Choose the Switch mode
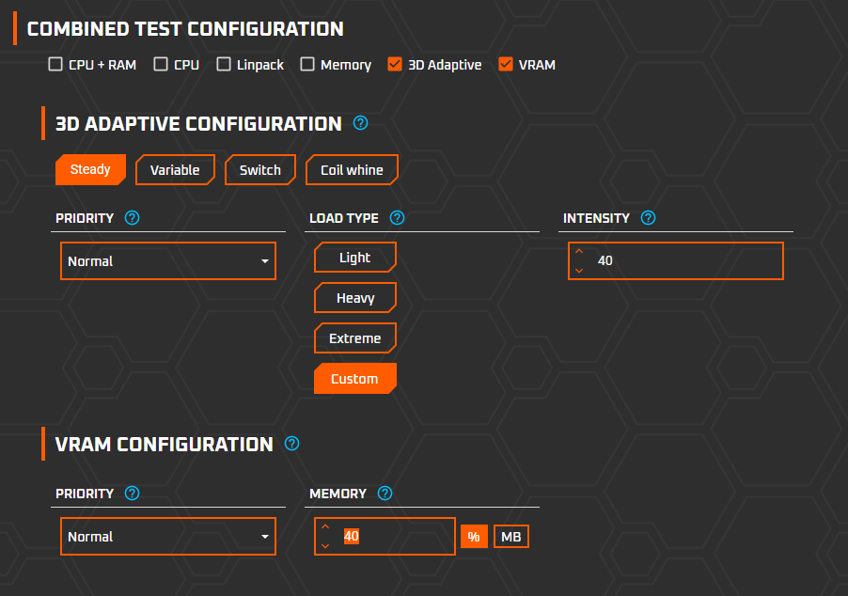 (x=260, y=170)
